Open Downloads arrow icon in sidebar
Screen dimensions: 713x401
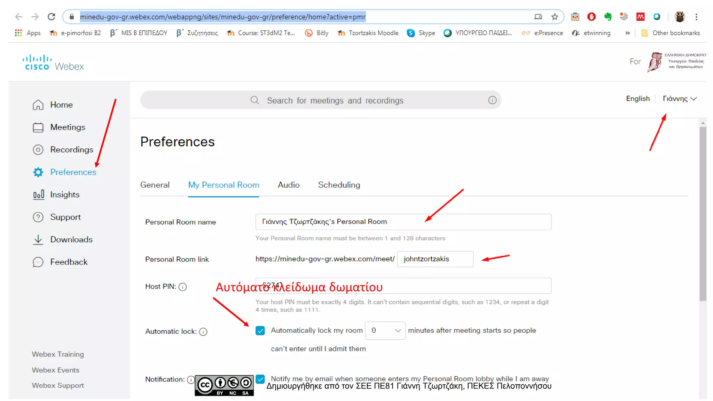click(x=38, y=239)
